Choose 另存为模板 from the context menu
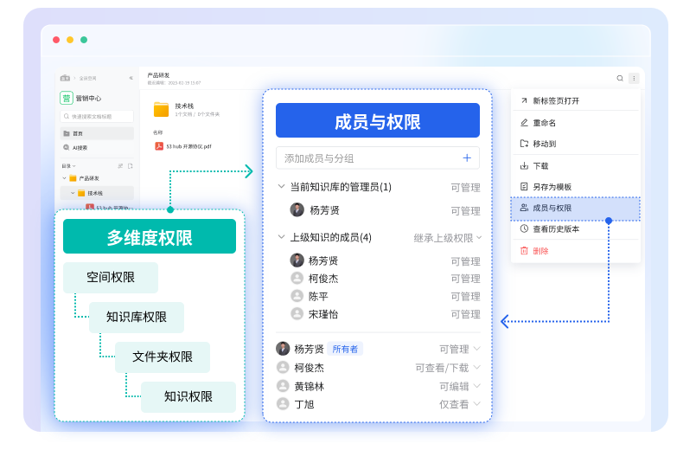 point(575,187)
